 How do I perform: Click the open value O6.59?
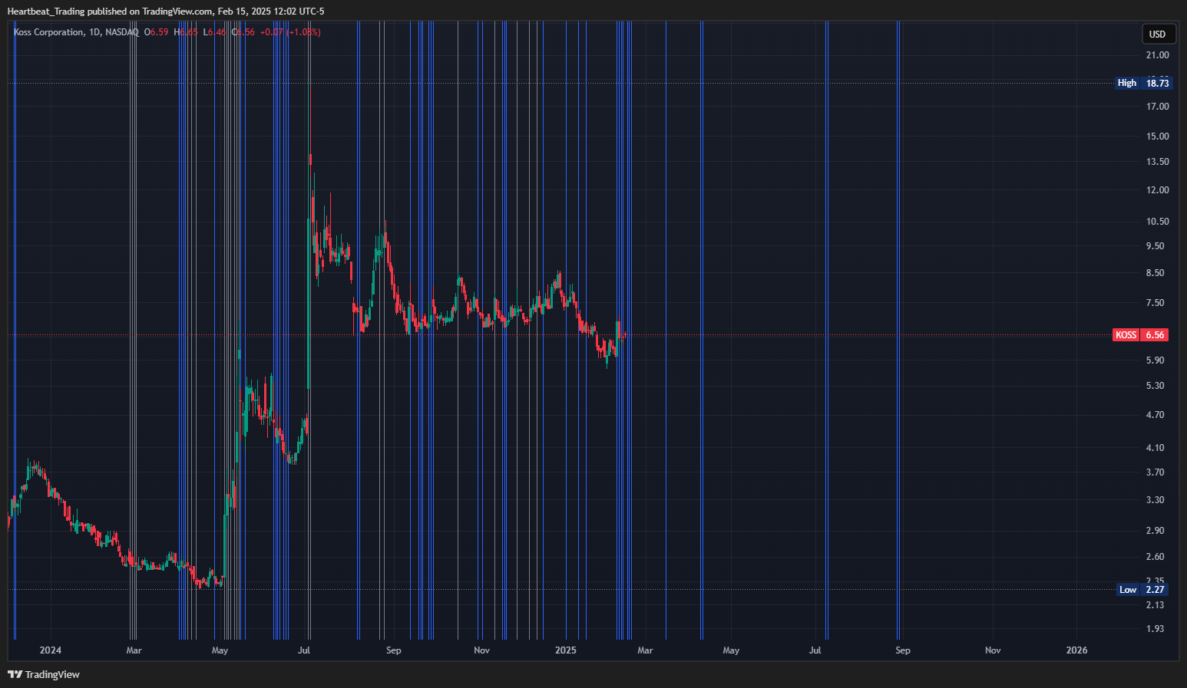pos(156,32)
